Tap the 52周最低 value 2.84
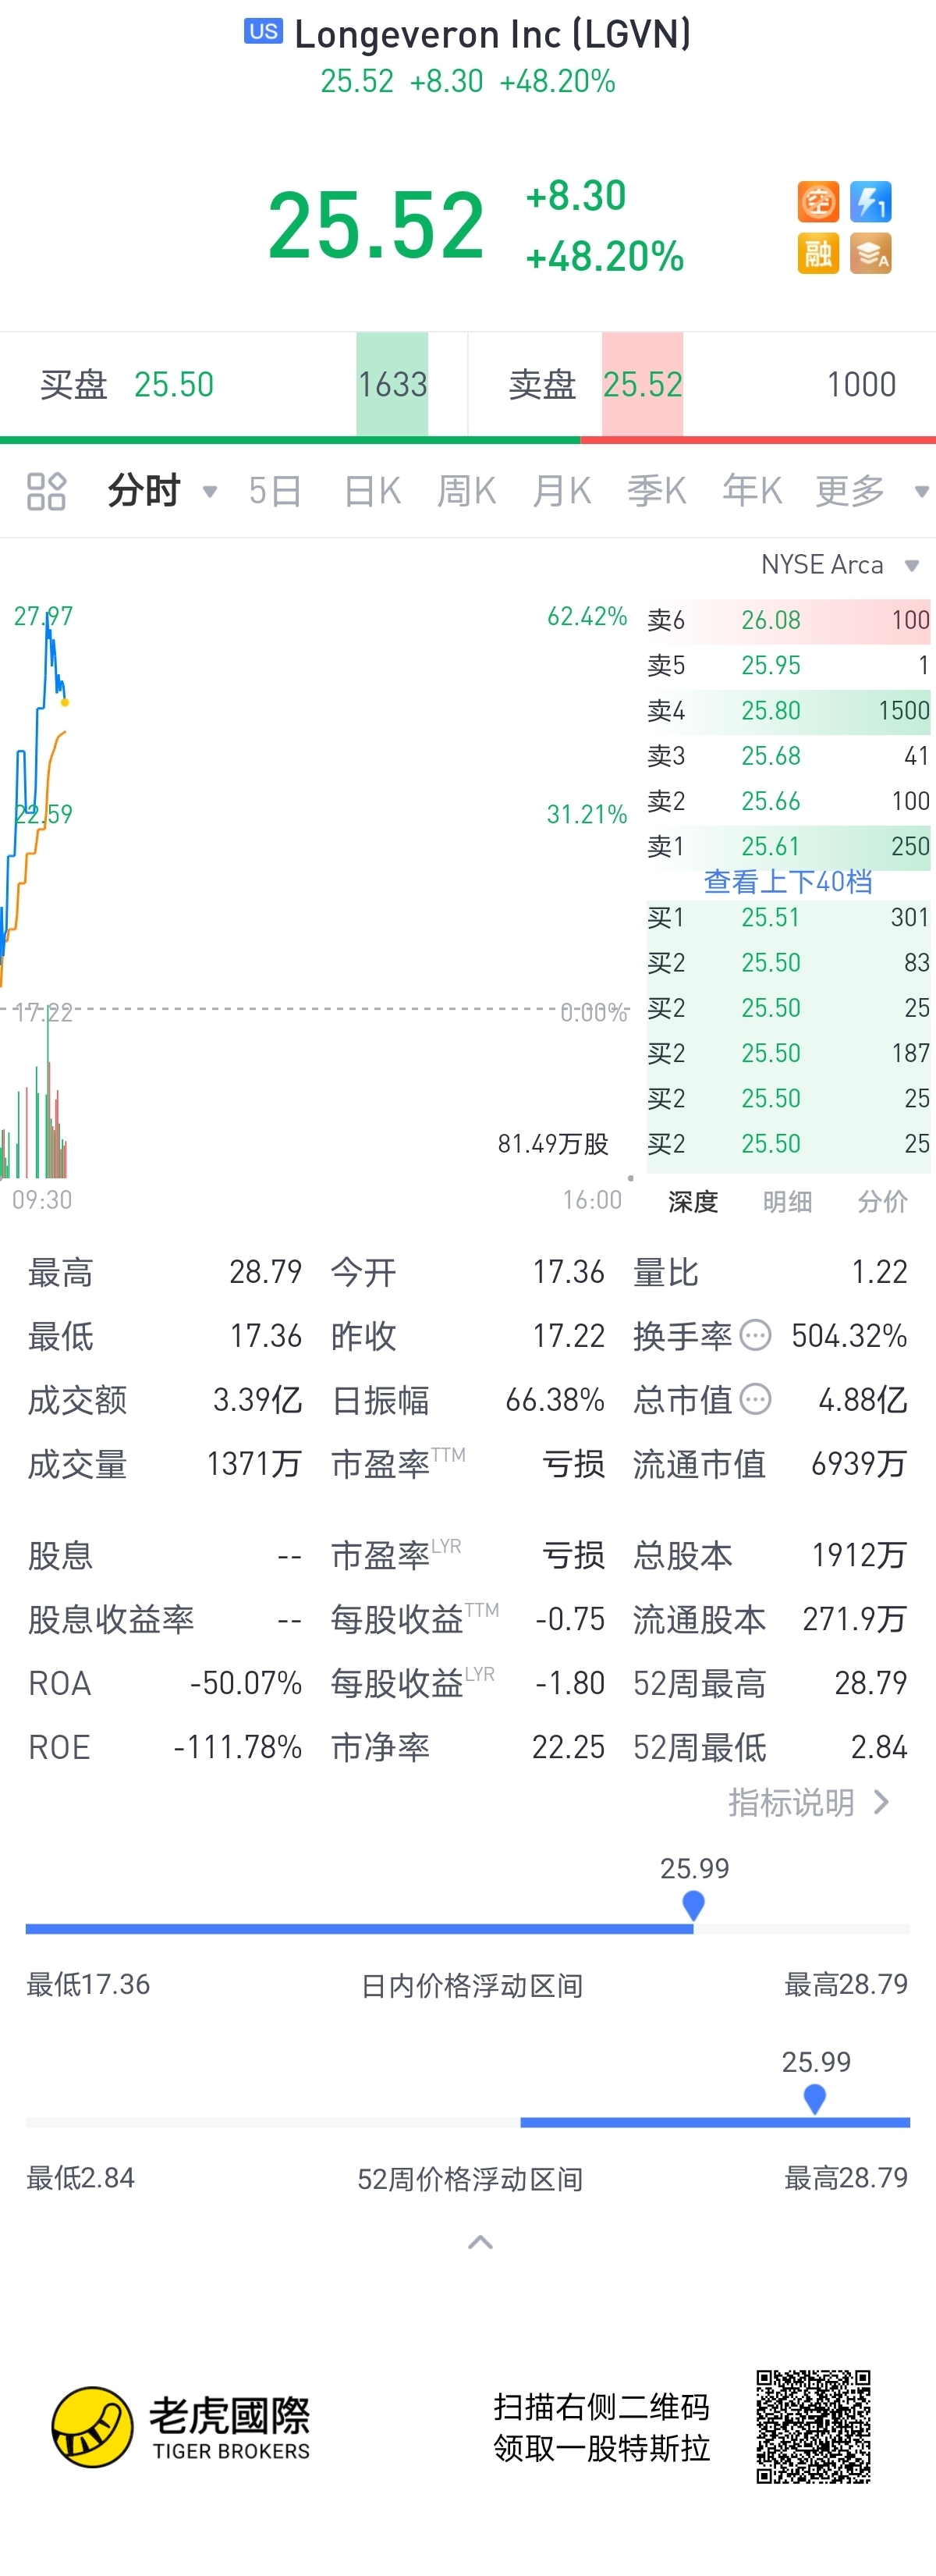The height and width of the screenshot is (2576, 936). [879, 1747]
